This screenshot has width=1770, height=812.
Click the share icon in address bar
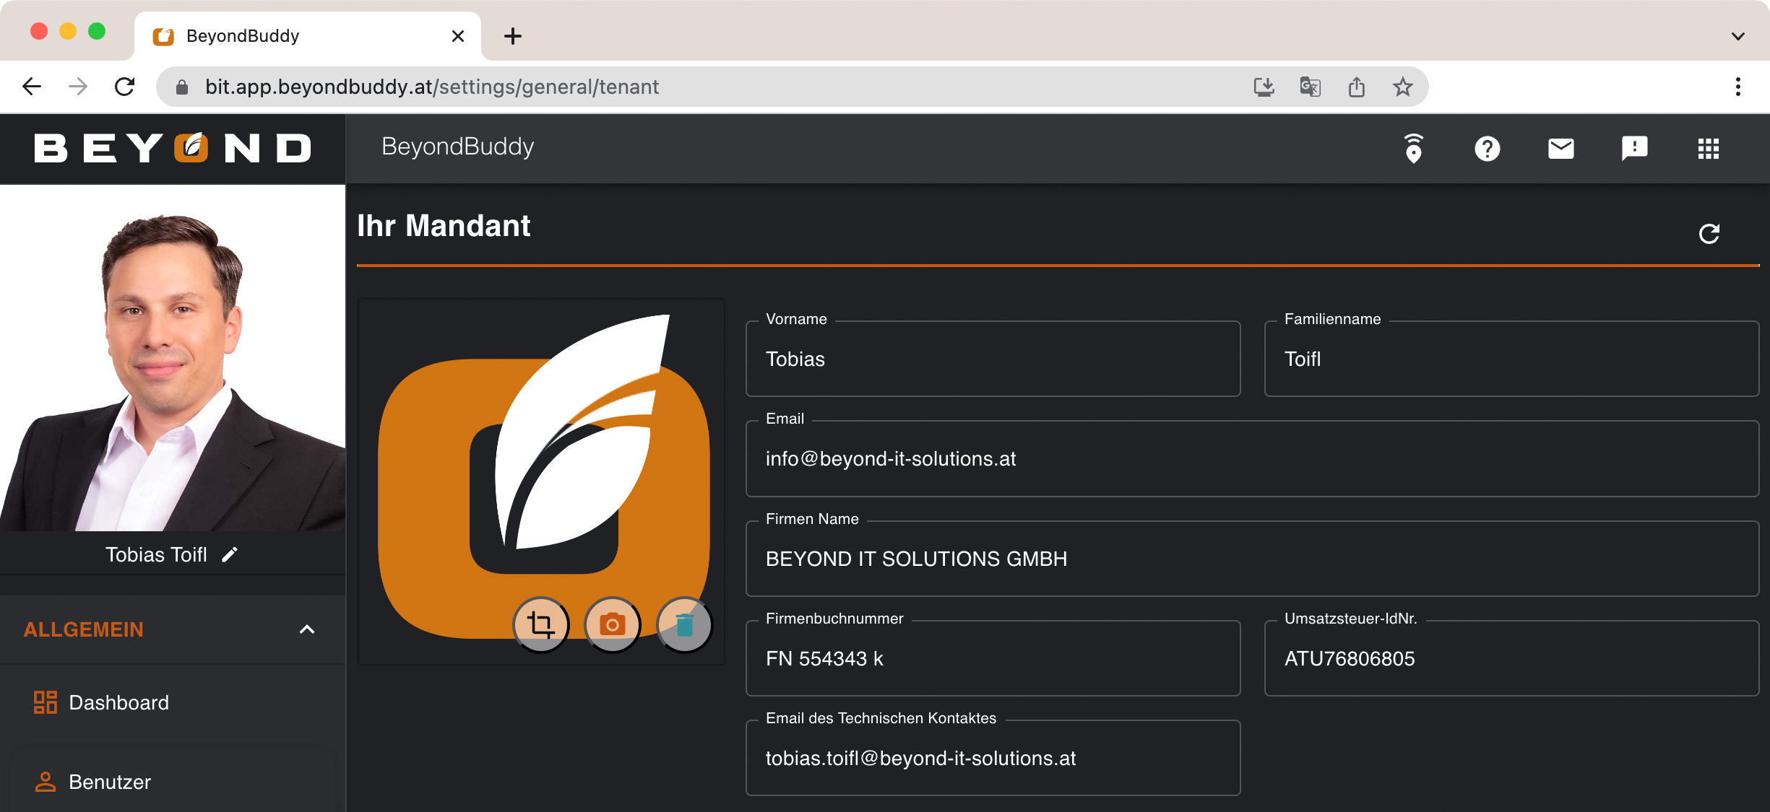click(x=1356, y=87)
